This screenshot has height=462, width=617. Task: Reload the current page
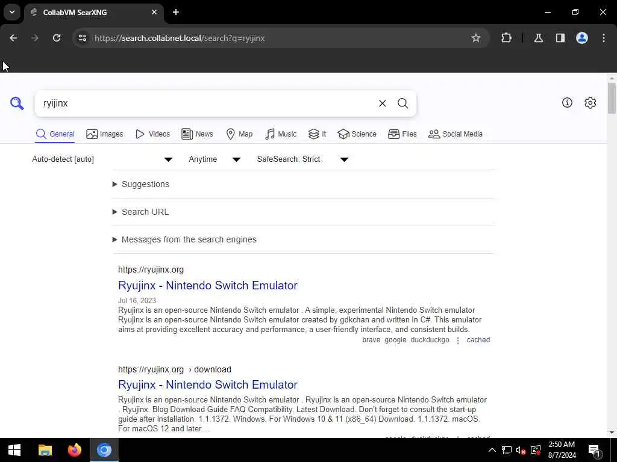point(57,38)
